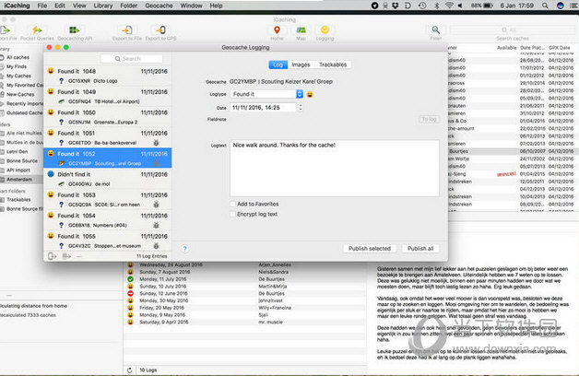Select All caches in the library sidebar
Viewport: 579px width, 376px height.
tap(18, 57)
